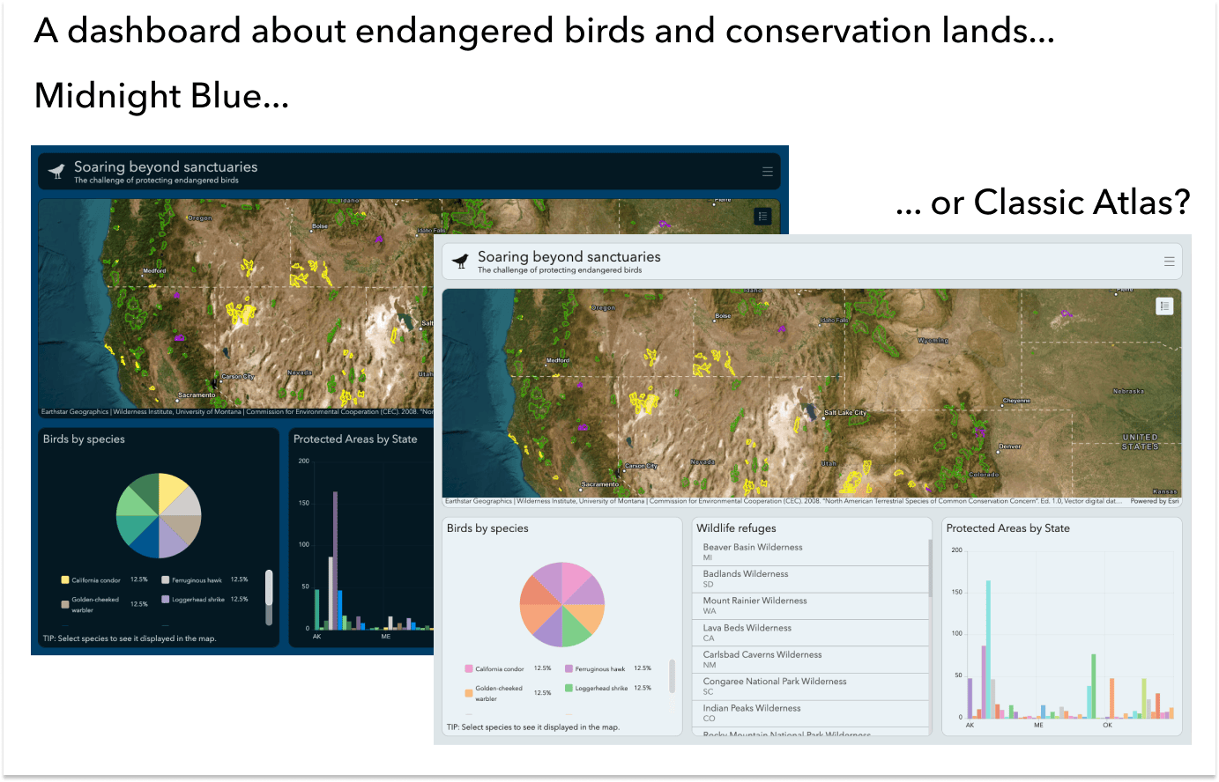Viewport: 1219px width, 782px height.
Task: Click the Boise label on the dark map
Action: [320, 226]
